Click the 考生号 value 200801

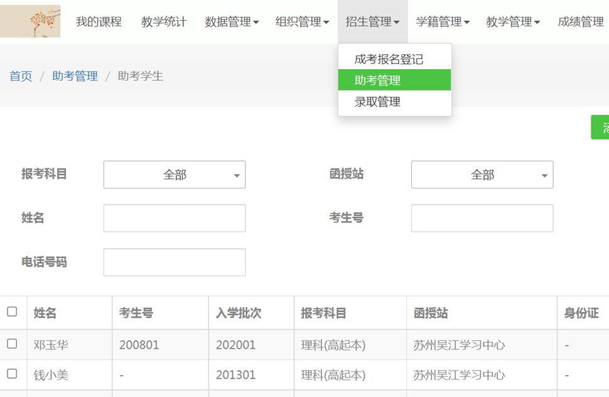(139, 345)
